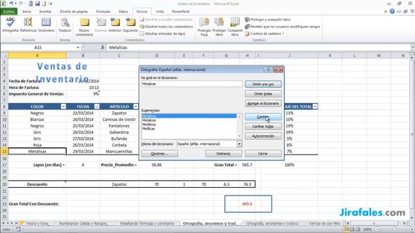The image size is (415, 233).
Task: Insert a Nuevo comentario
Action: (x=84, y=27)
